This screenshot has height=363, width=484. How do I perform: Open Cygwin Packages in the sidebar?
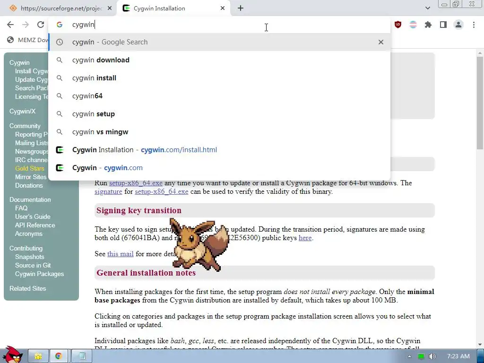(40, 274)
